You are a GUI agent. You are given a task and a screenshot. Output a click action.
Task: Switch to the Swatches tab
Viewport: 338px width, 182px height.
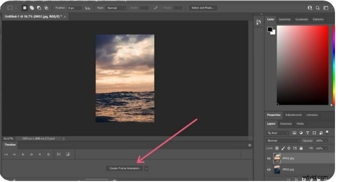click(x=284, y=19)
